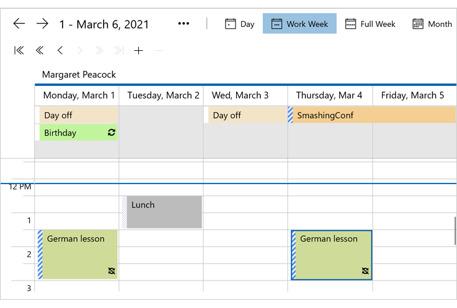The height and width of the screenshot is (308, 457).
Task: Click the Friday, March 5 date header
Action: [x=412, y=95]
